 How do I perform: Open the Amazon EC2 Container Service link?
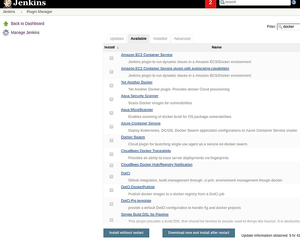[x=147, y=55]
